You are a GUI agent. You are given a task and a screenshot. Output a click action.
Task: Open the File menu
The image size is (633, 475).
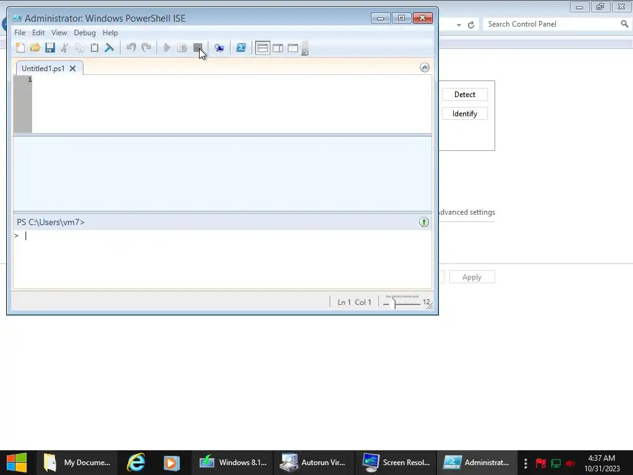[20, 33]
